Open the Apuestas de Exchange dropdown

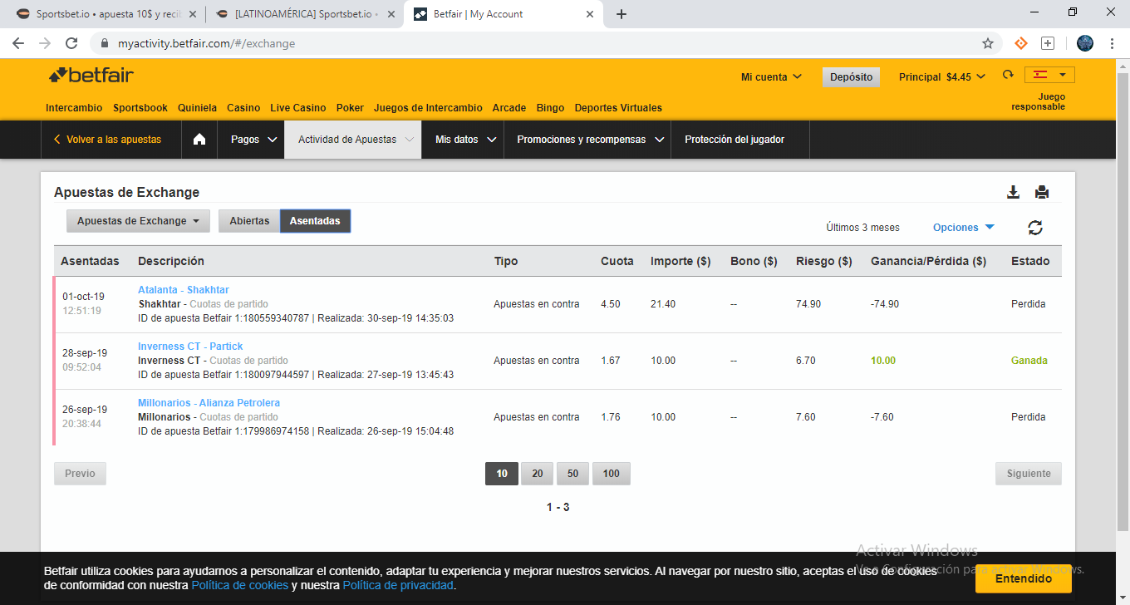(x=138, y=221)
